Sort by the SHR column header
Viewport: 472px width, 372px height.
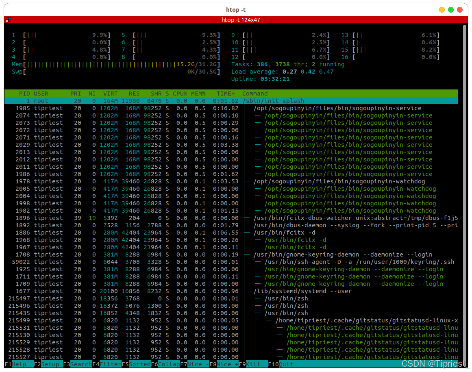tap(156, 94)
